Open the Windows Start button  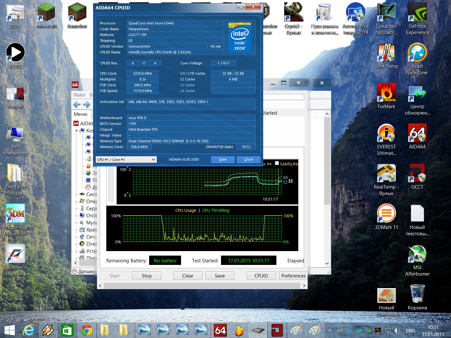point(9,330)
